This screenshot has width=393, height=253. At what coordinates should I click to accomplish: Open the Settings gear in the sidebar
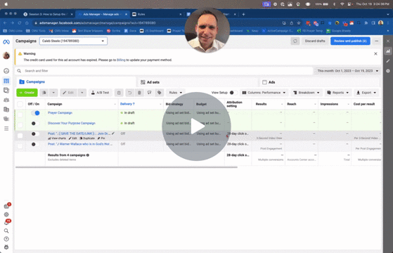[x=6, y=214]
